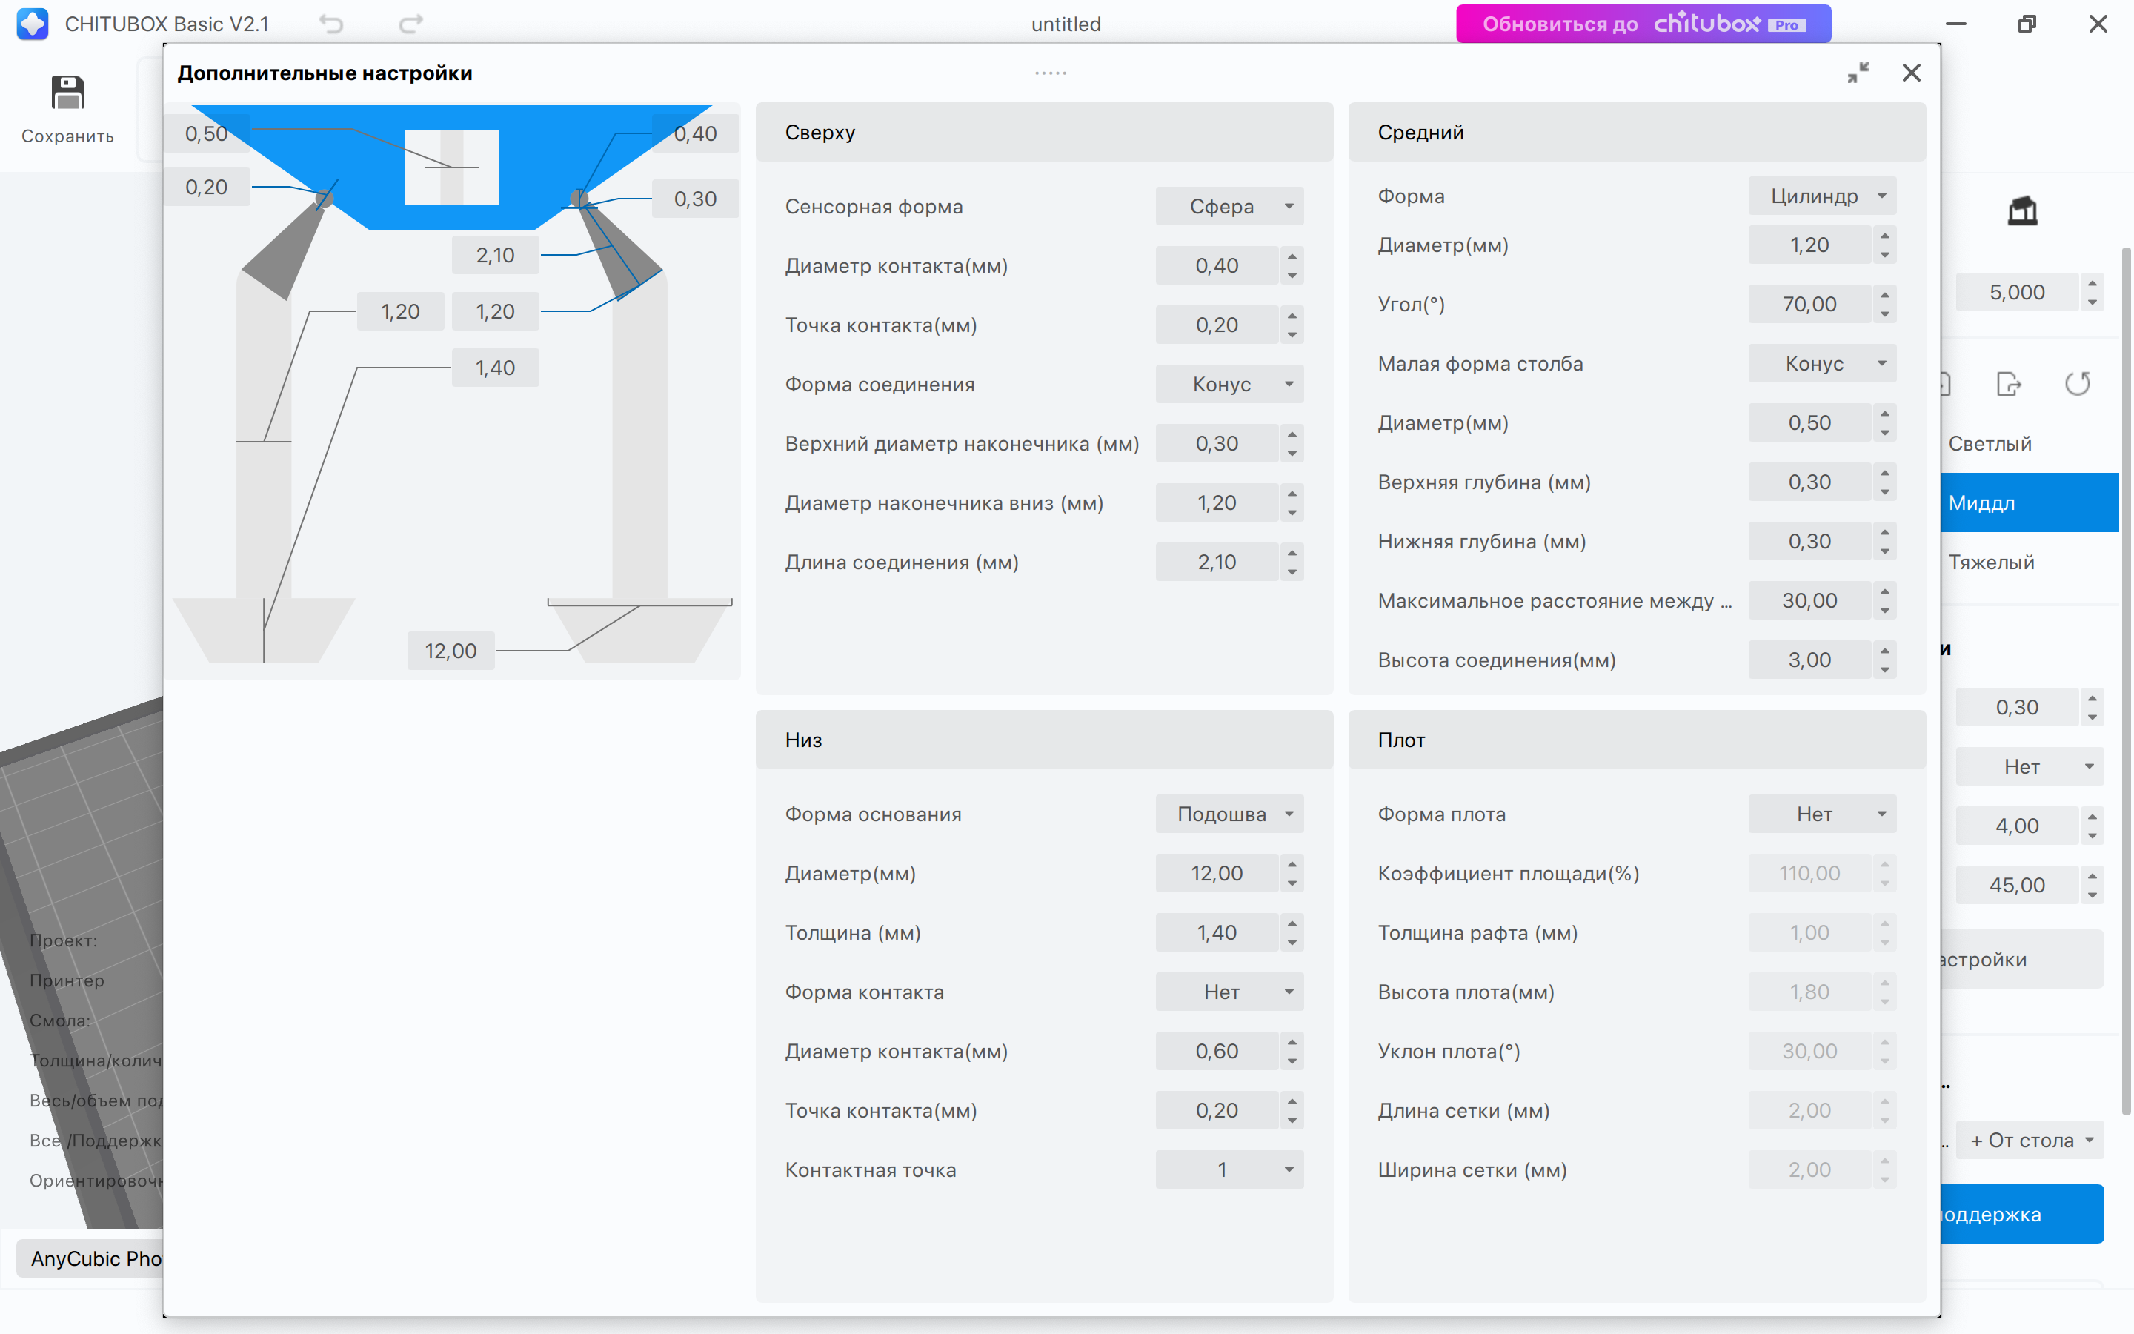The image size is (2134, 1334).
Task: Open the Форма основания dropdown
Action: click(1229, 814)
